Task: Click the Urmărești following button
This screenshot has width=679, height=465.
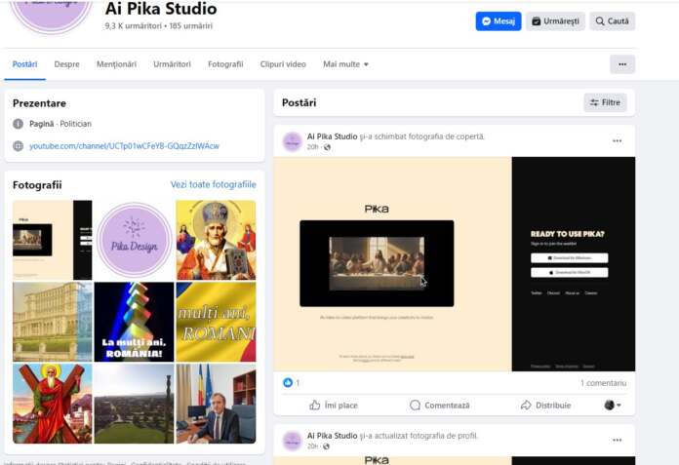Action: pyautogui.click(x=555, y=21)
